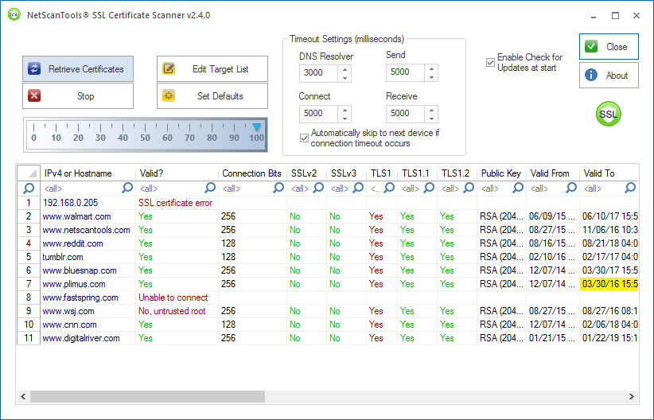654x420 pixels.
Task: Click the www.bluesnap.com hostname
Action: [80, 270]
